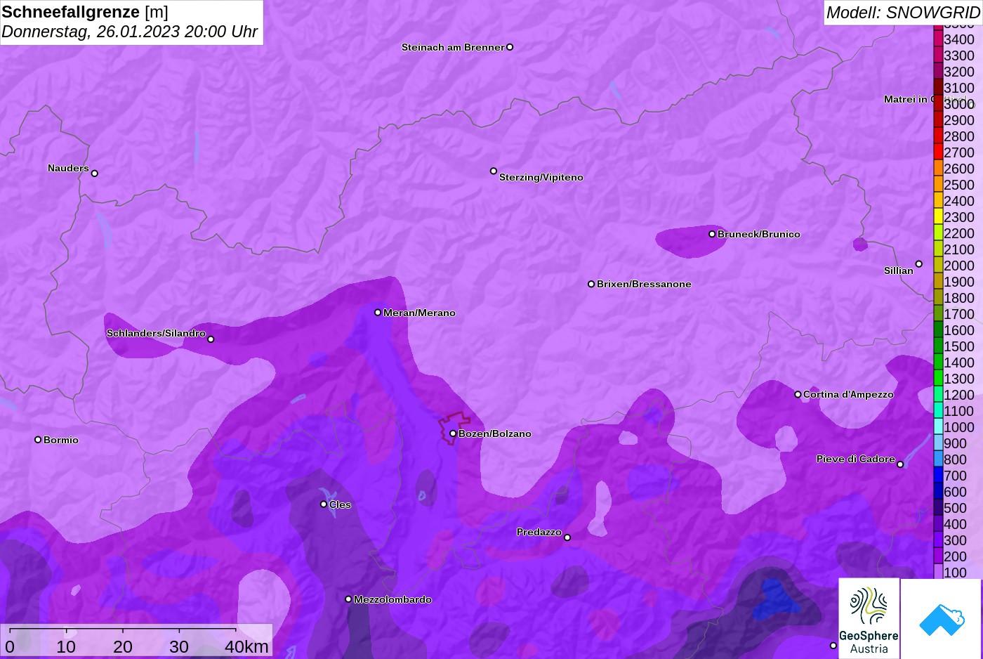Click the cyan 1000 legend swatch
This screenshot has height=659, width=983.
[938, 427]
